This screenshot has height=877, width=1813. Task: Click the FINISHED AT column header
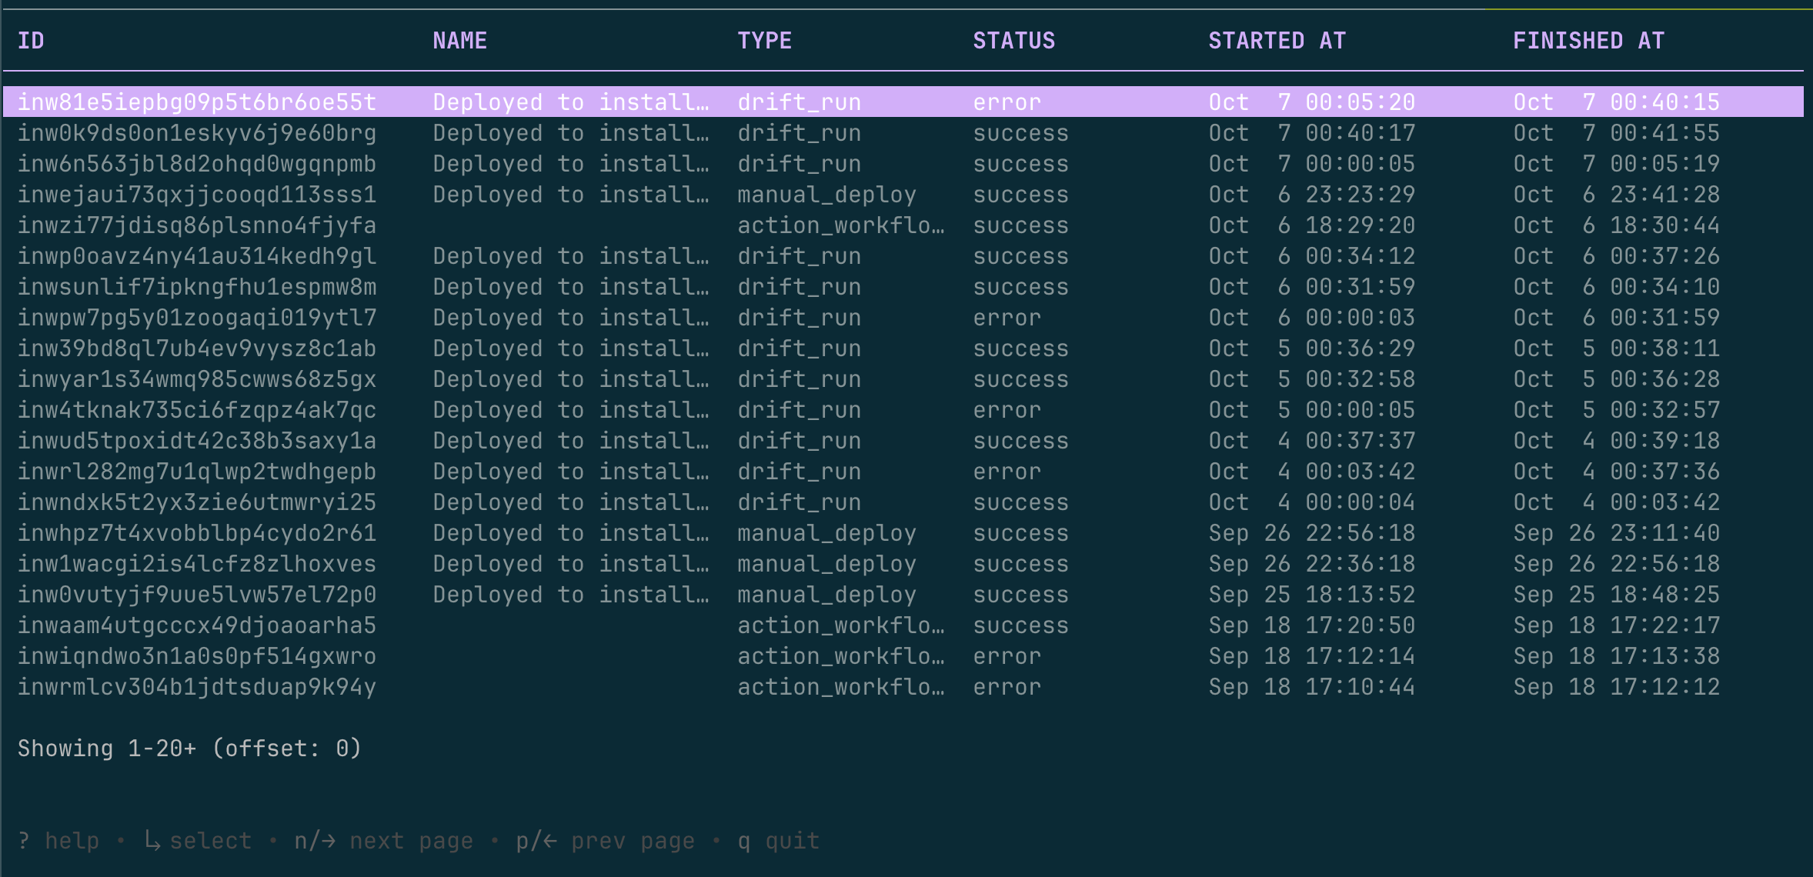click(1588, 41)
